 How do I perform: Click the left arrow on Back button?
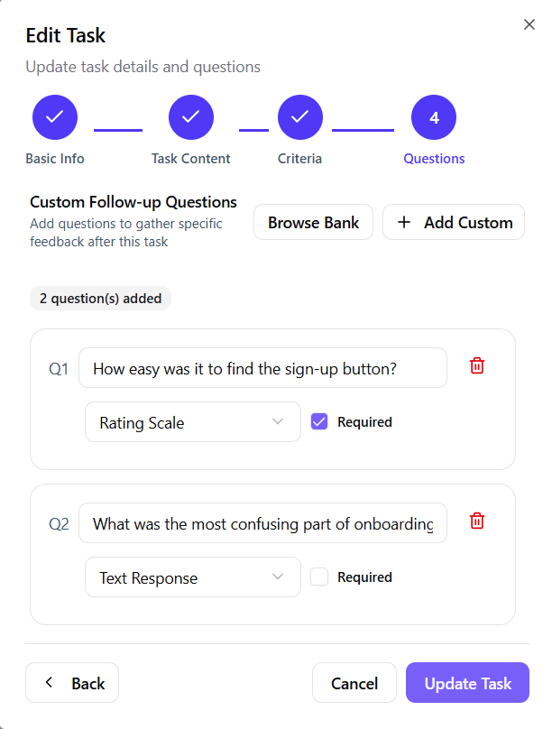click(x=50, y=683)
